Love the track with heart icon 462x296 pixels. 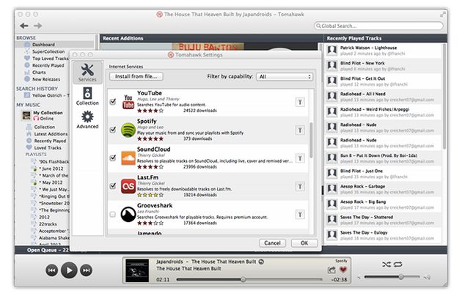pos(343,270)
